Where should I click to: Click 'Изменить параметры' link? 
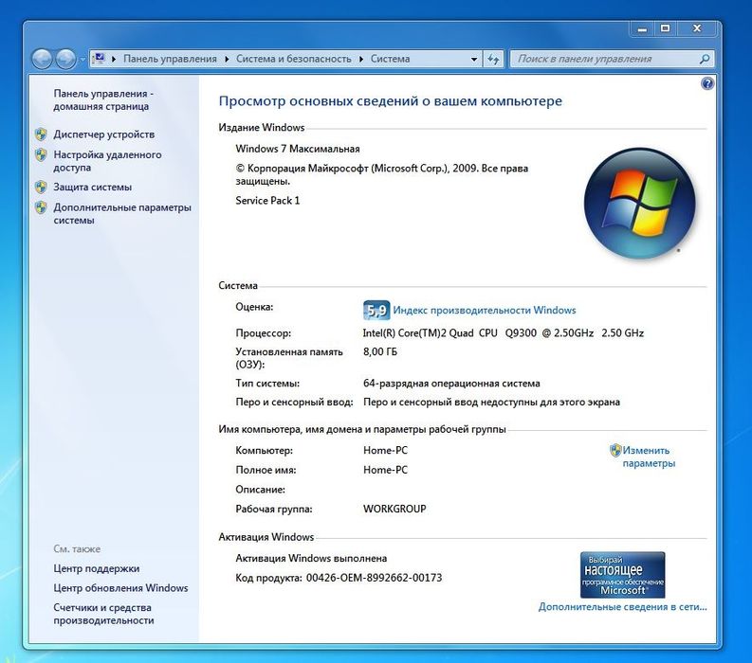coord(649,457)
